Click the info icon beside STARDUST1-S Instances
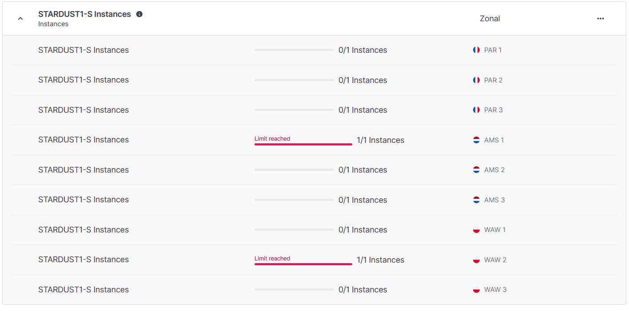Viewport: 629px width, 311px height. tap(139, 14)
